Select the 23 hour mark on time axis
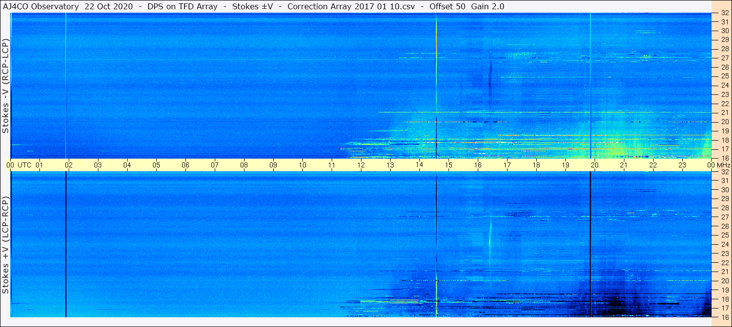This screenshot has height=327, width=732. (x=682, y=165)
